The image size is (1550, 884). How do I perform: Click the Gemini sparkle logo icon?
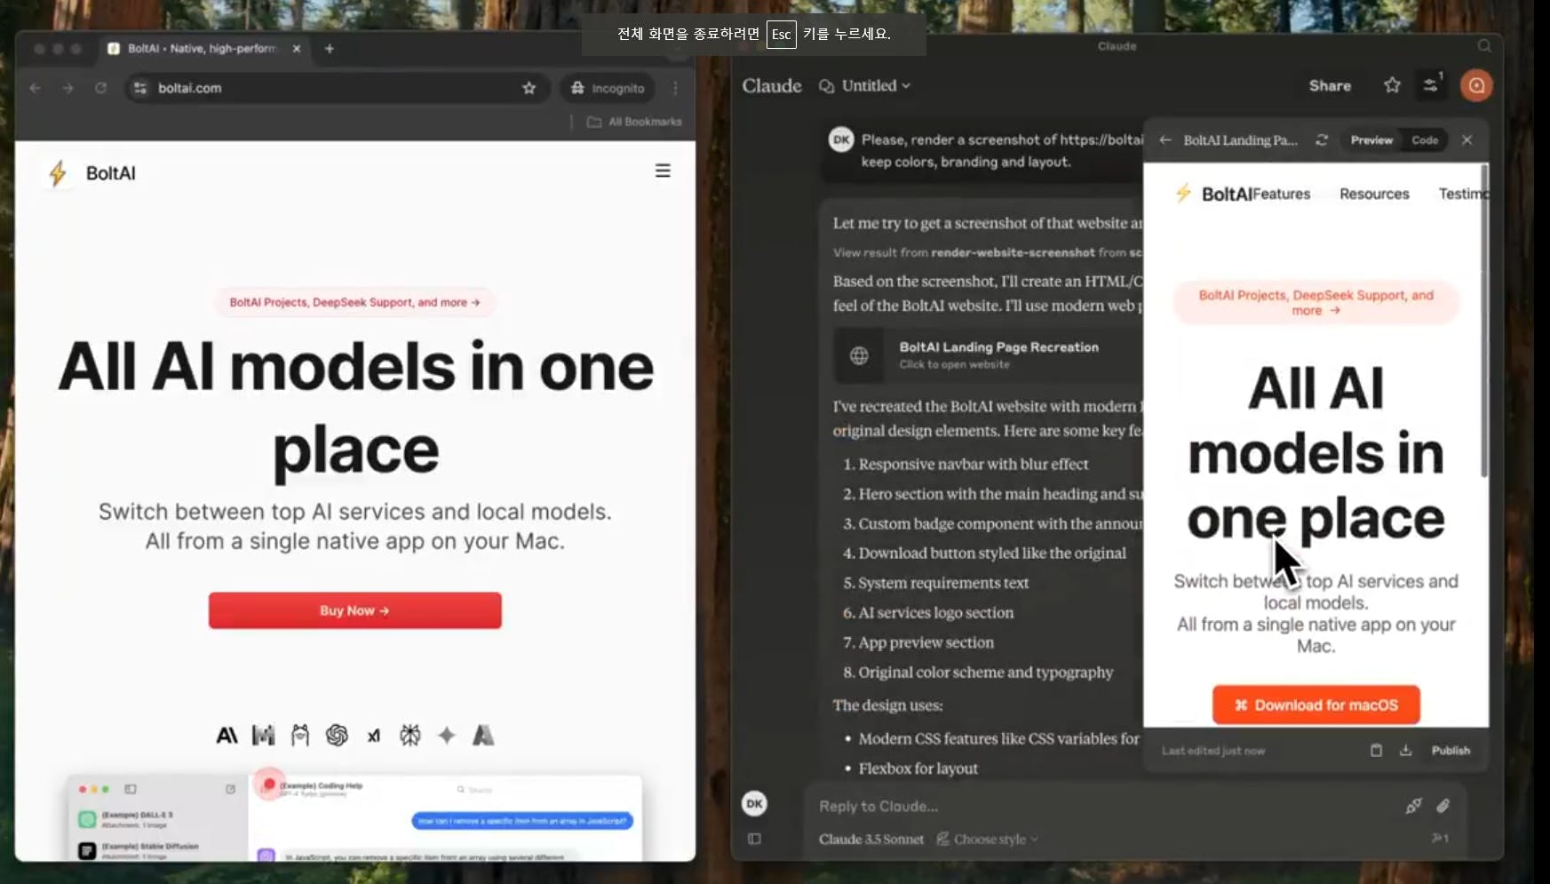click(447, 736)
